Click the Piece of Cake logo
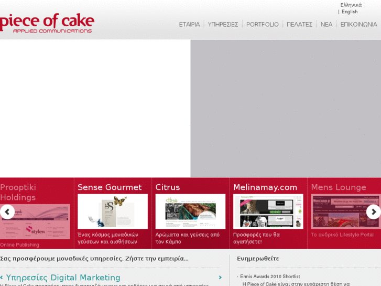The height and width of the screenshot is (286, 381). tap(47, 23)
